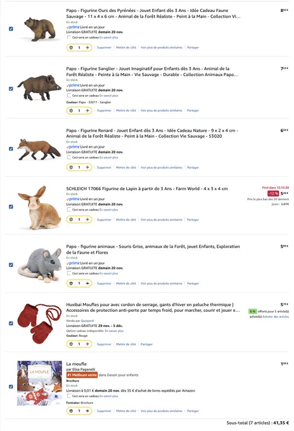Image resolution: width=294 pixels, height=431 pixels.
Task: Click plus icon for Ours des Pyrénées quantity
Action: pos(87,48)
